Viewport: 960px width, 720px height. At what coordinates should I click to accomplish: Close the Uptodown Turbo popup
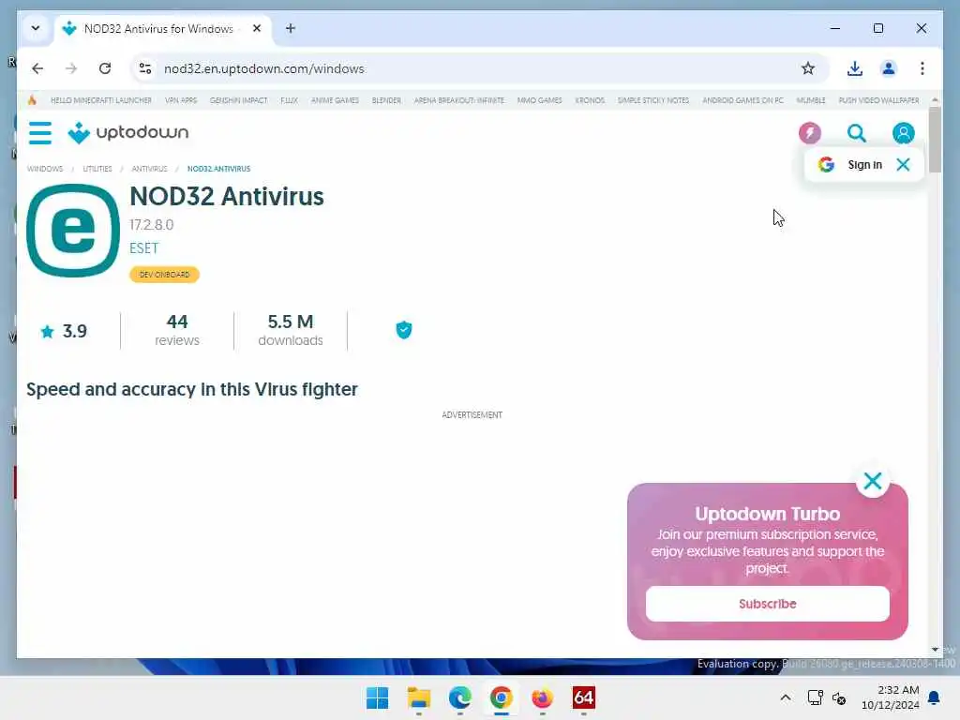click(x=873, y=481)
